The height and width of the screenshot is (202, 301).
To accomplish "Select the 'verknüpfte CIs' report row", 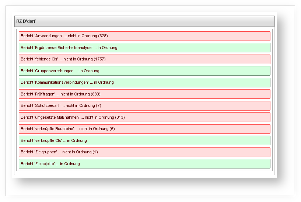I will tap(144, 140).
